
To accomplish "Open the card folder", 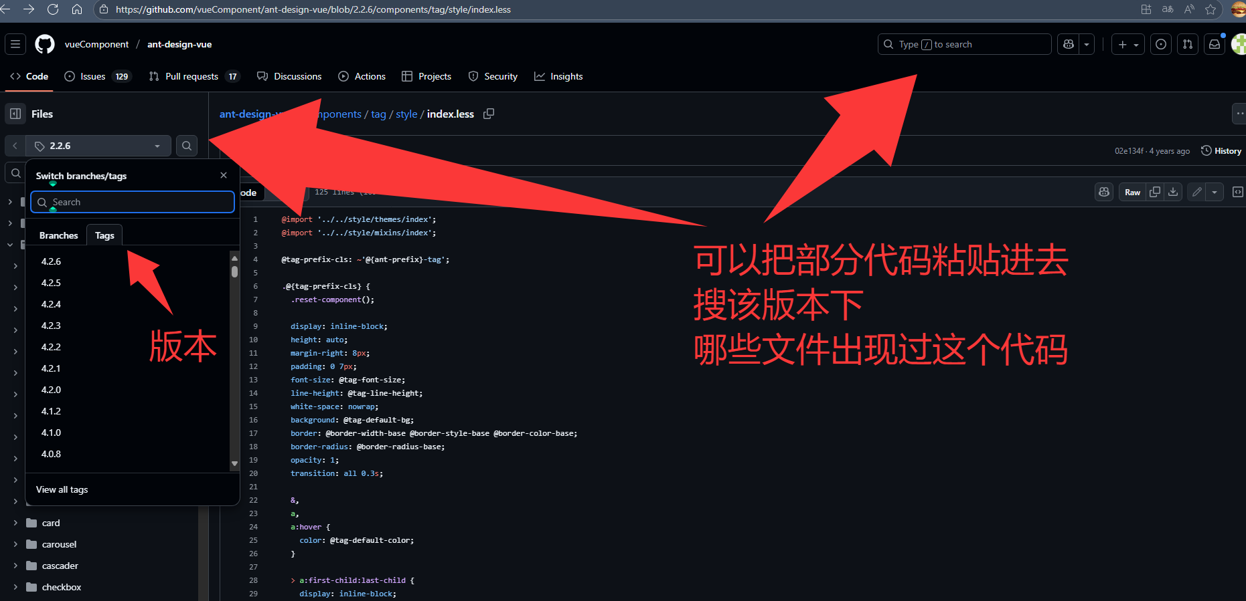I will pyautogui.click(x=51, y=523).
